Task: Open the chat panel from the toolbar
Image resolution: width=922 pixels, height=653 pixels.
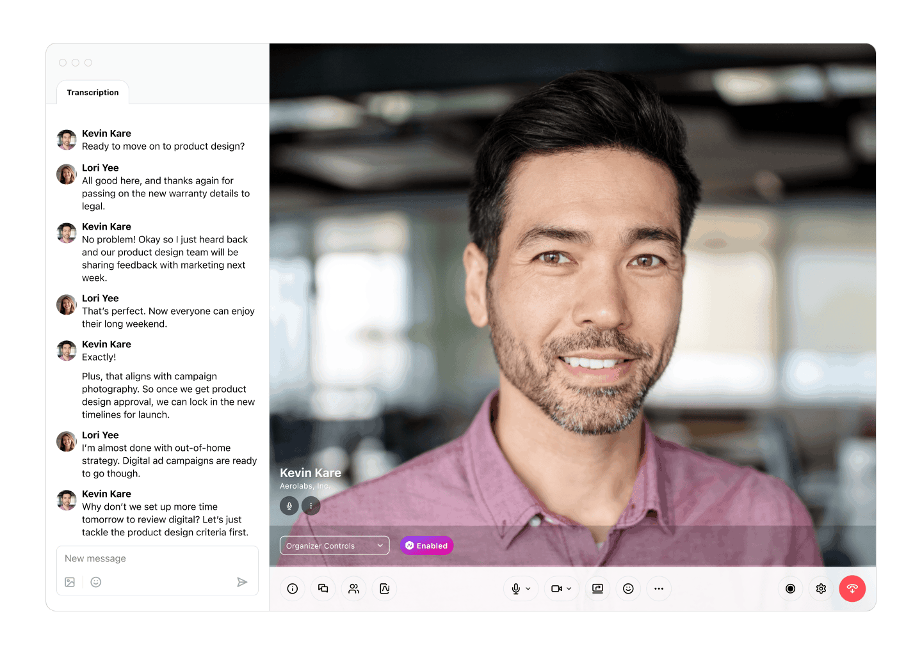Action: coord(323,588)
